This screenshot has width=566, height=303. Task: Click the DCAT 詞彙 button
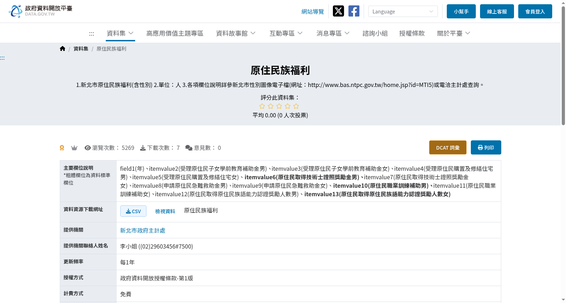(x=448, y=147)
